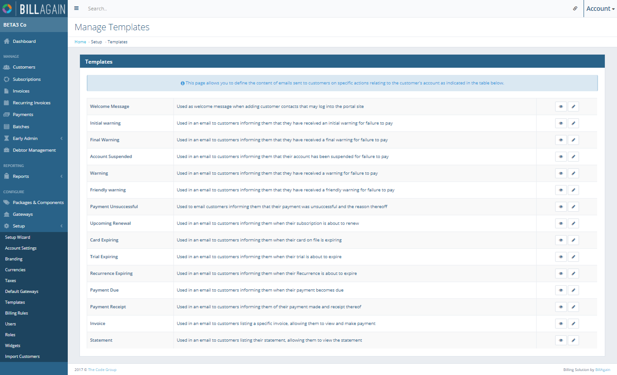Click the BETA3 Co company name

point(15,25)
